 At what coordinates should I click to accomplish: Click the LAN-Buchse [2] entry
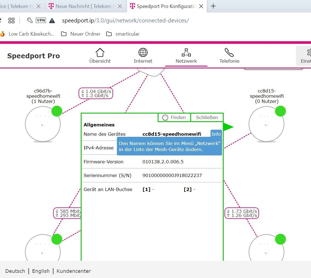[189, 189]
